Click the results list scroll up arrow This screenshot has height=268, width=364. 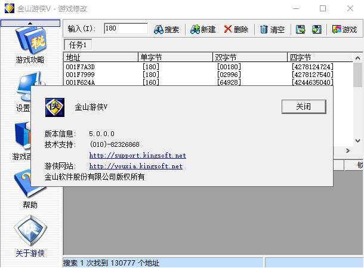[357, 58]
